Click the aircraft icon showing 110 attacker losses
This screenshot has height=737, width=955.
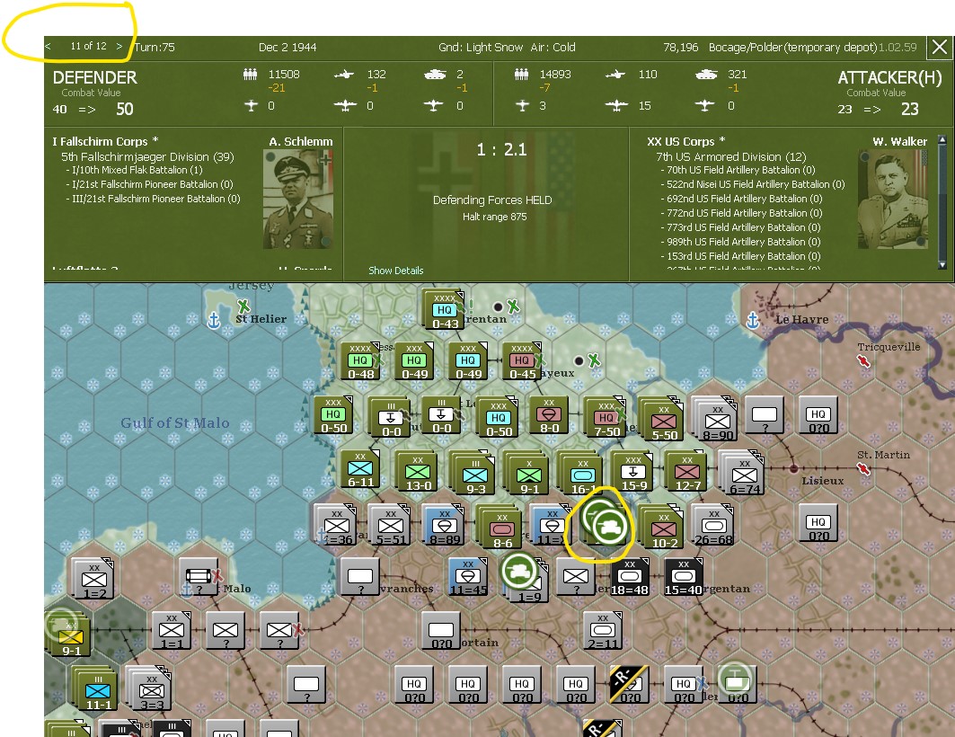(x=617, y=75)
